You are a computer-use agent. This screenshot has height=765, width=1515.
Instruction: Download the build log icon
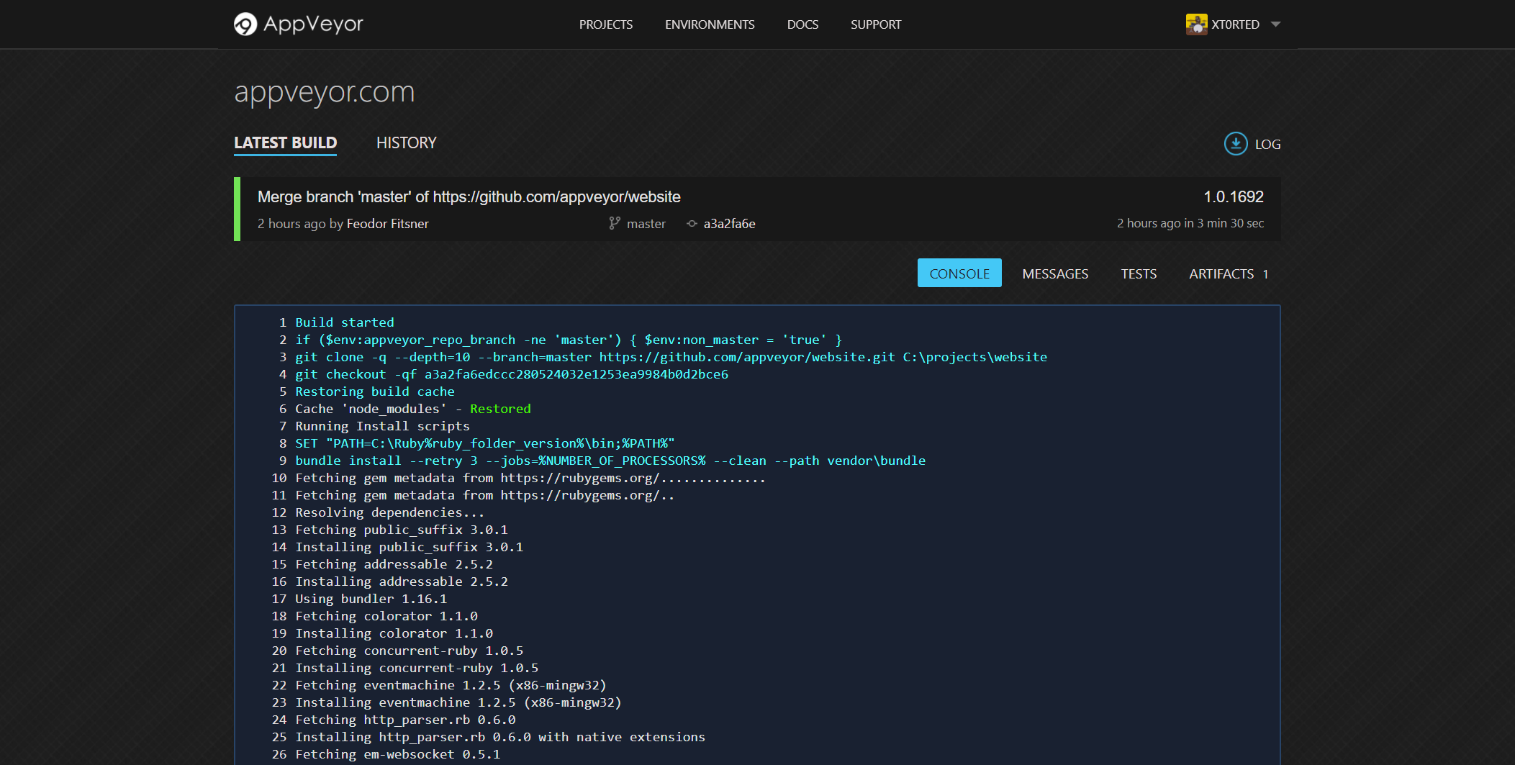click(1236, 144)
